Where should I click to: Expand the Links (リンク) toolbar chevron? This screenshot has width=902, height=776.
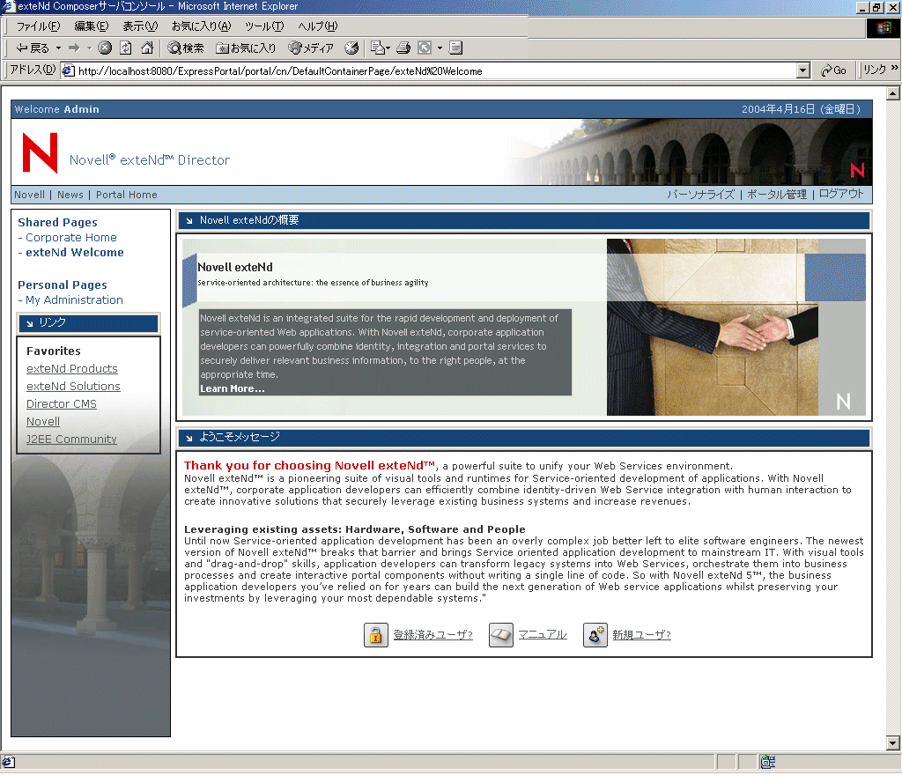coord(895,69)
